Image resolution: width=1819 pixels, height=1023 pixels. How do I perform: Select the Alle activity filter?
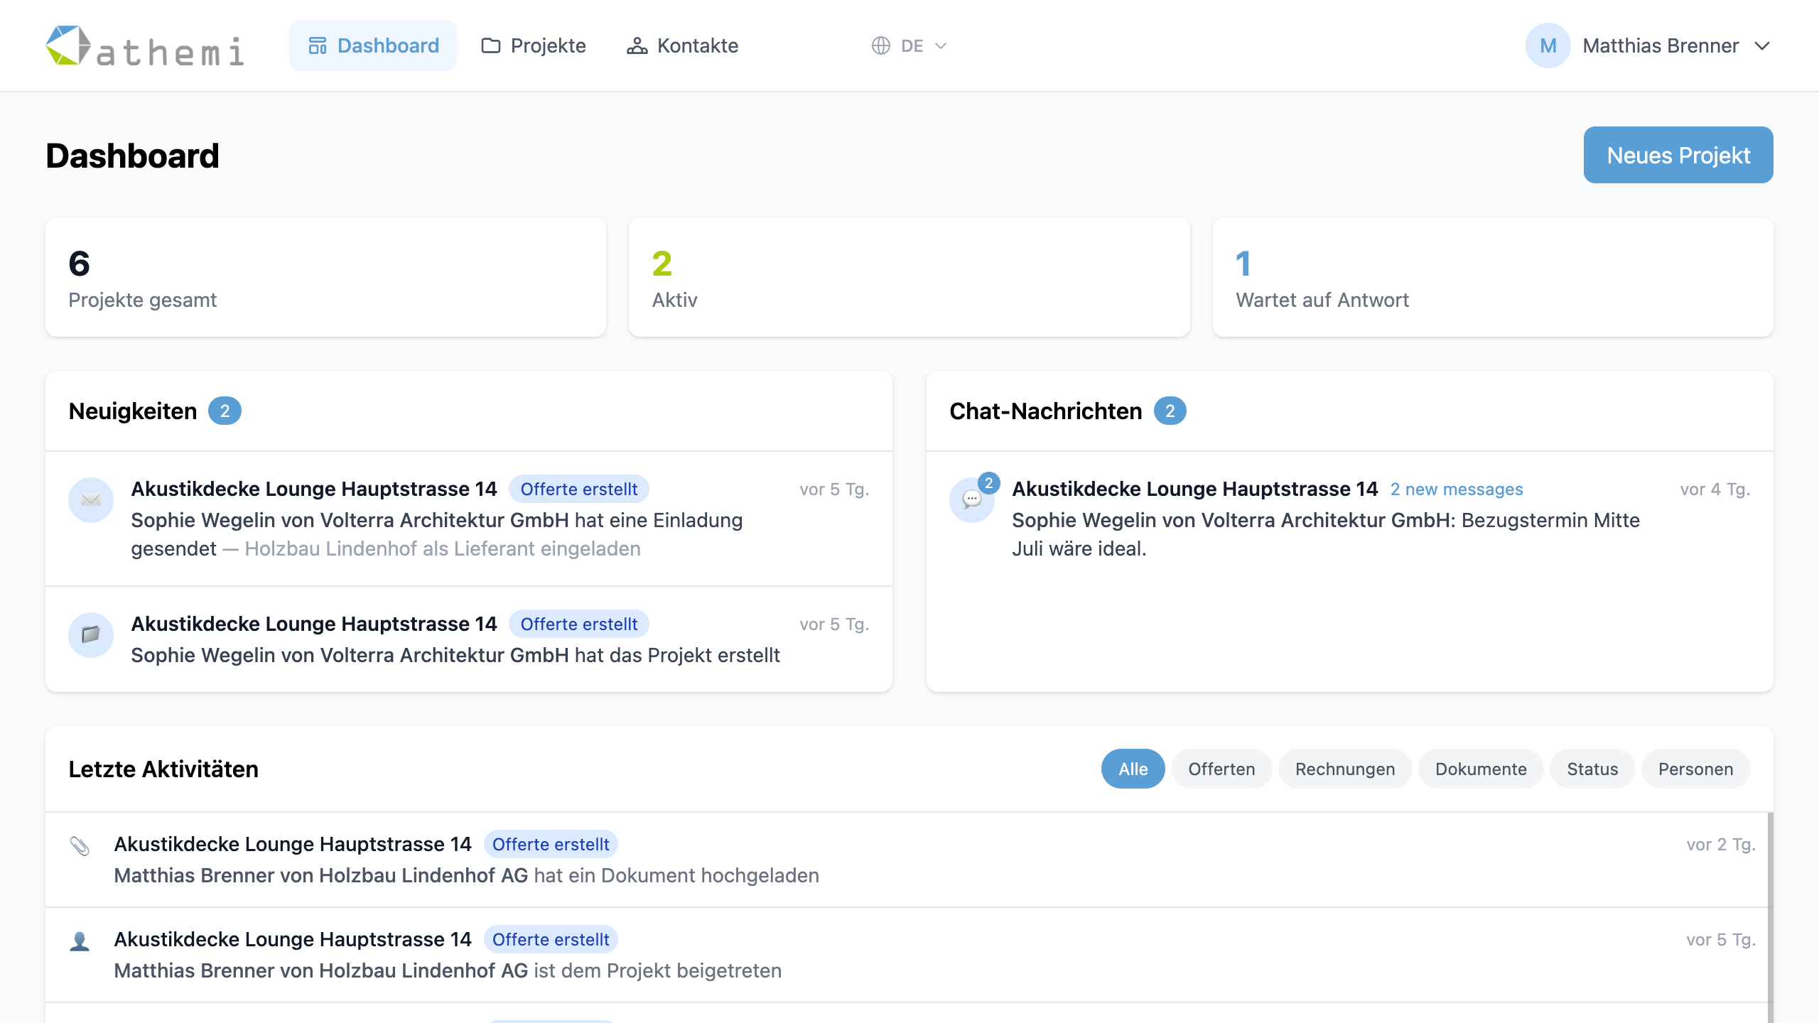coord(1133,769)
